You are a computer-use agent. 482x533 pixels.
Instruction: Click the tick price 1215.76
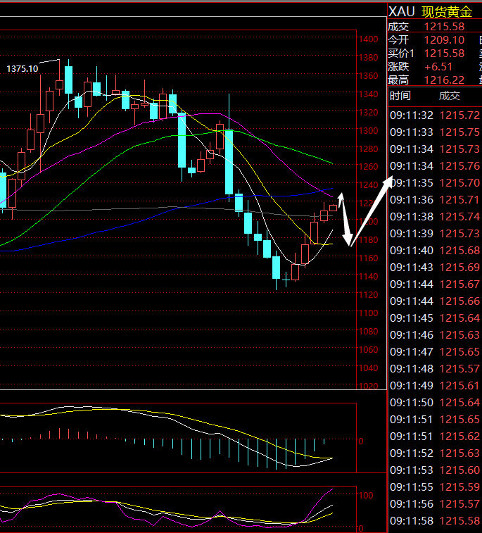pos(459,166)
